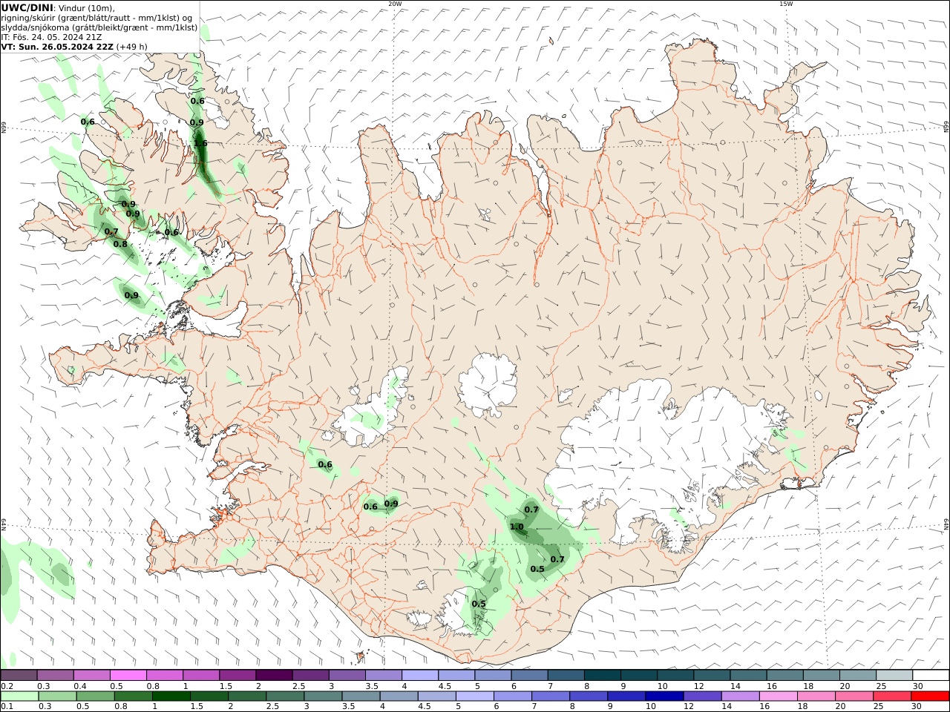Click the initial time 'IT: Fös. 24. 05. 2024 21Z'
950x712 pixels.
(52, 37)
